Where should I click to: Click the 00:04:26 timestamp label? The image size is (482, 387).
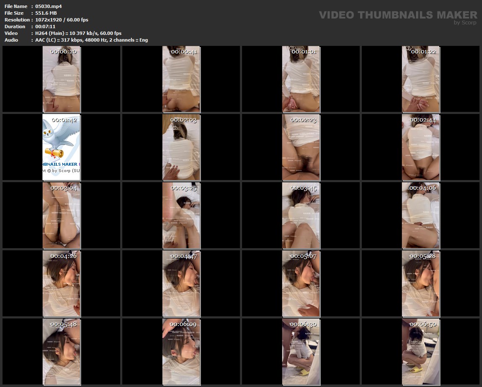pos(63,256)
